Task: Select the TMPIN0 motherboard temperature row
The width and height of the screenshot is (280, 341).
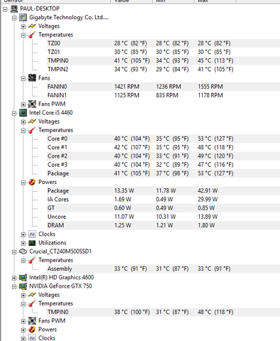Action: (x=163, y=60)
